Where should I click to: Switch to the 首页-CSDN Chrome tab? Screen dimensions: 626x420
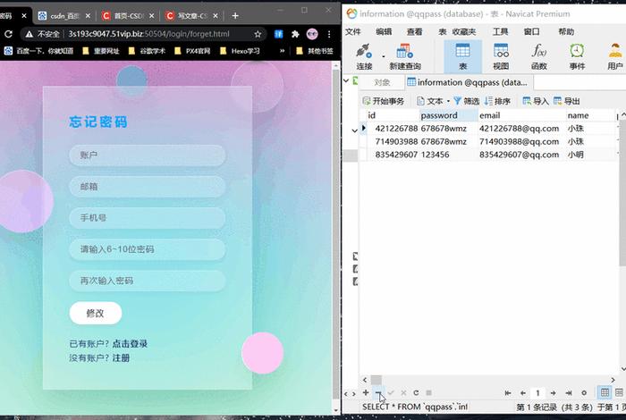point(128,15)
